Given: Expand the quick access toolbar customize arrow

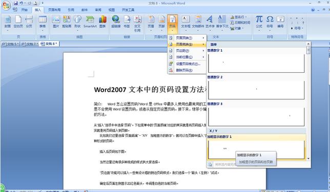Looking at the screenshot, I should pyautogui.click(x=43, y=3).
